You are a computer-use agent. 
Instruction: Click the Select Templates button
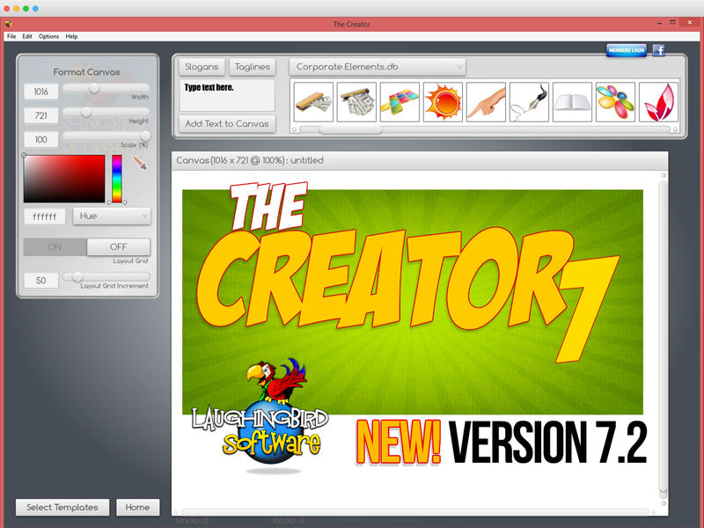62,508
